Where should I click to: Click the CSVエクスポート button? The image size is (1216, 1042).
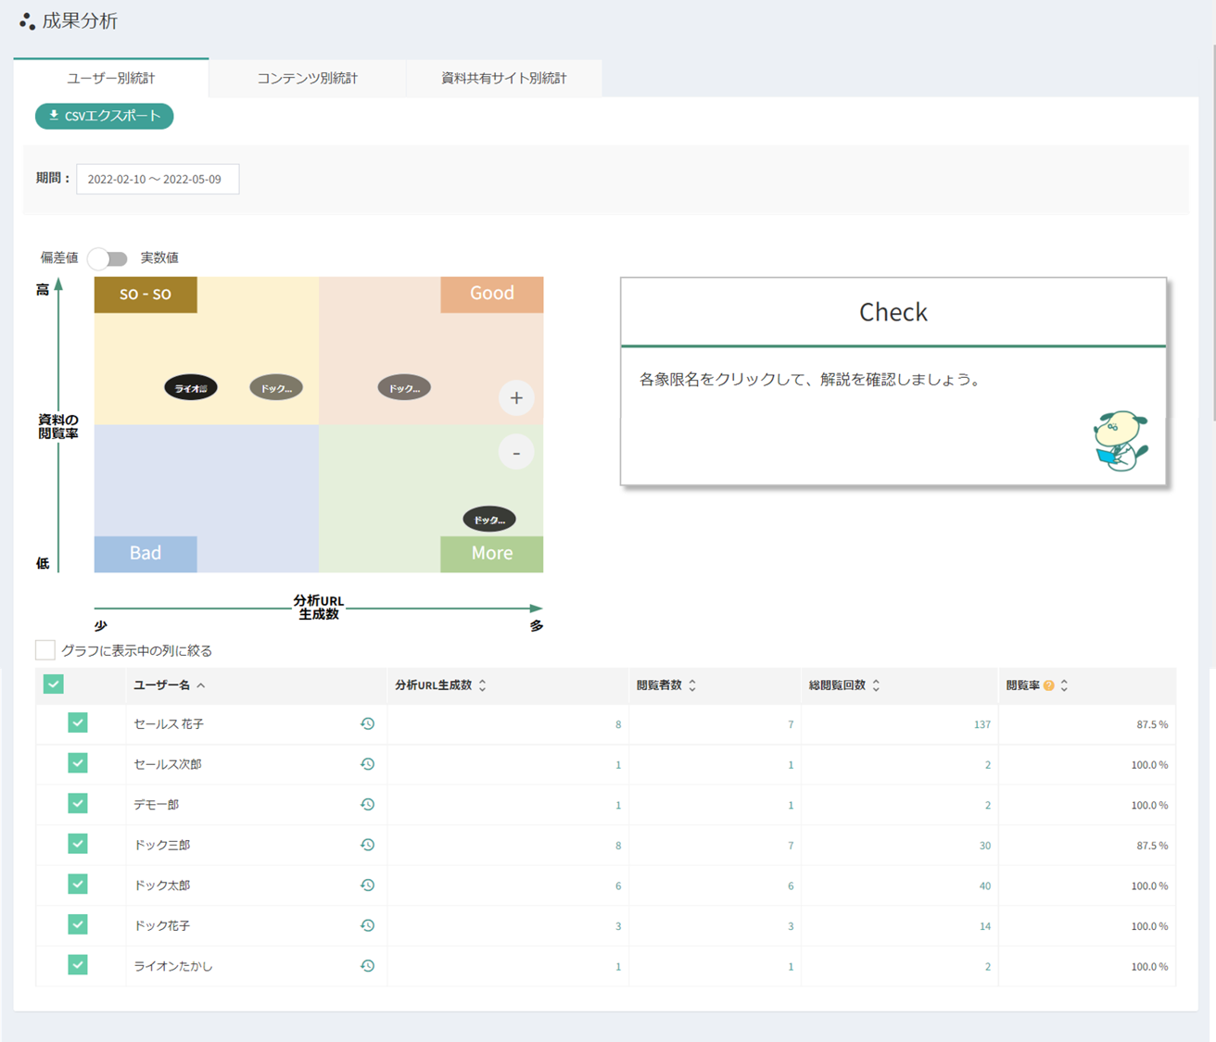(x=105, y=116)
